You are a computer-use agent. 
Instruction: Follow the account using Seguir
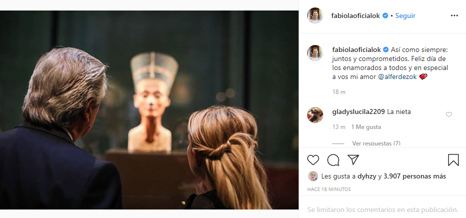tap(405, 15)
